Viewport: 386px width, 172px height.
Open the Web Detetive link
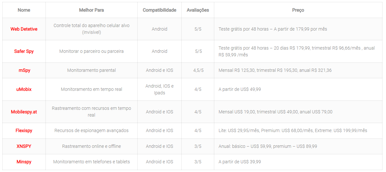[24, 29]
